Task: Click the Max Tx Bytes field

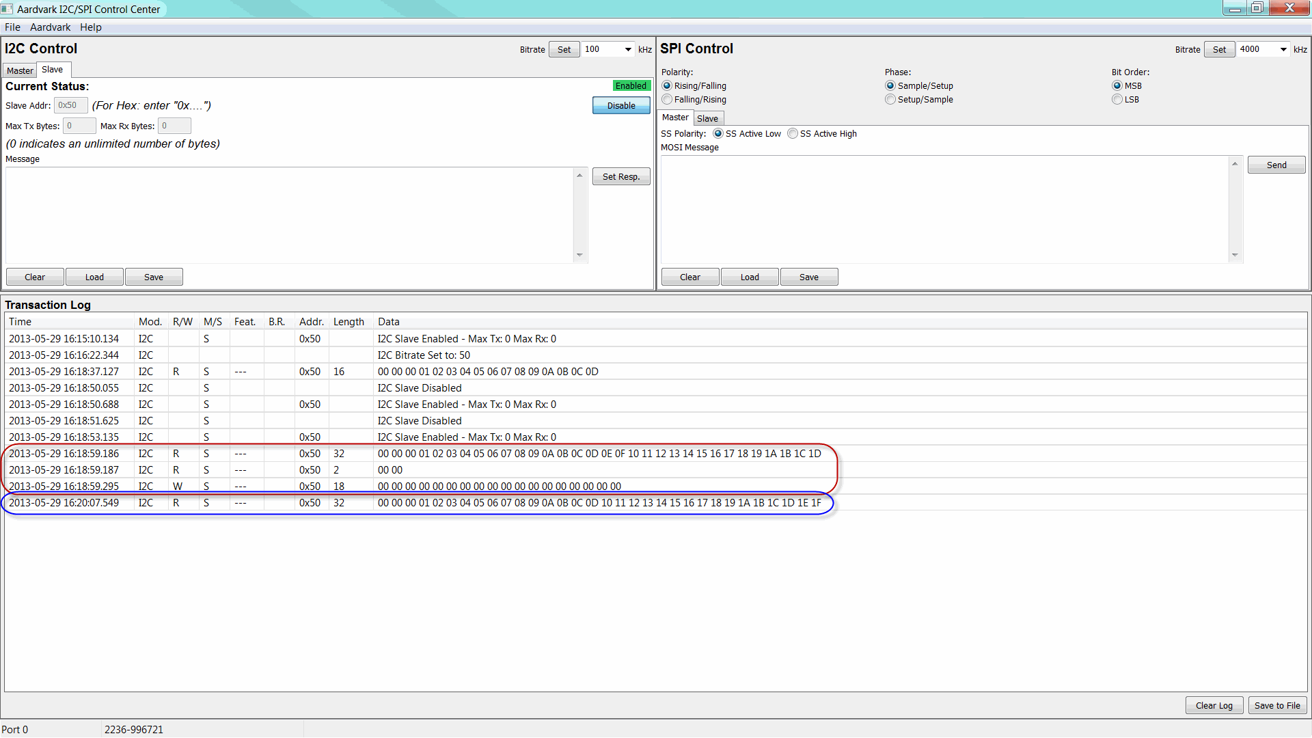Action: [79, 126]
